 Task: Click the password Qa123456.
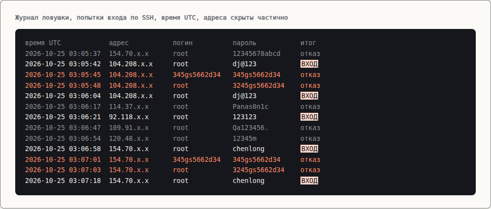tap(250, 128)
